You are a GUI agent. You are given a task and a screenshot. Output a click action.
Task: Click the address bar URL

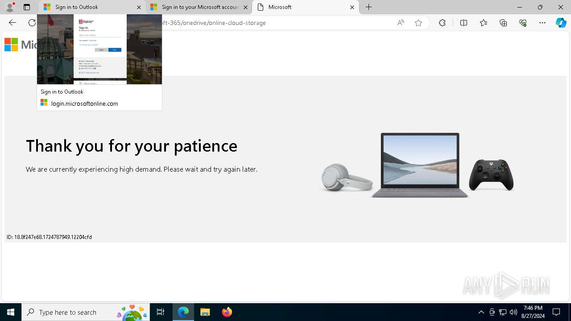click(x=214, y=23)
